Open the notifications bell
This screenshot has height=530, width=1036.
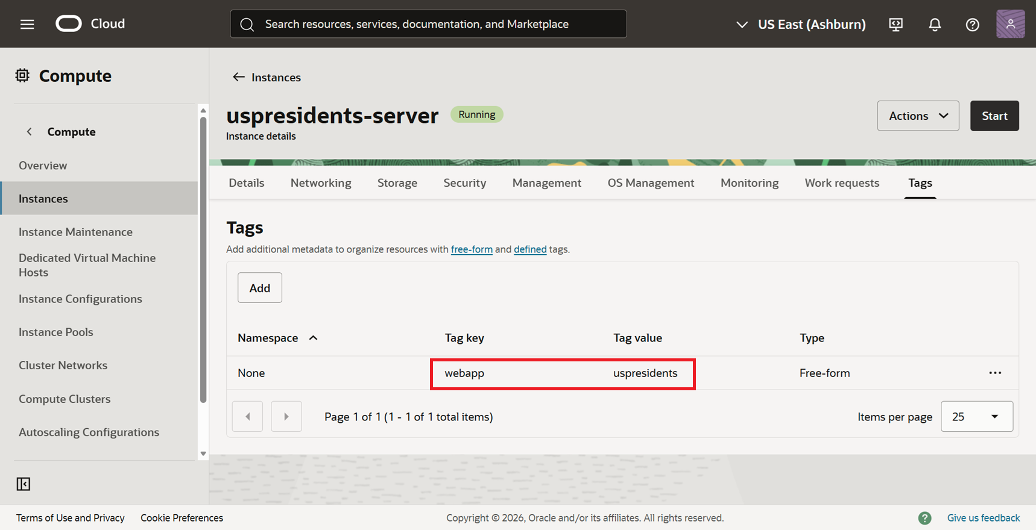(935, 24)
